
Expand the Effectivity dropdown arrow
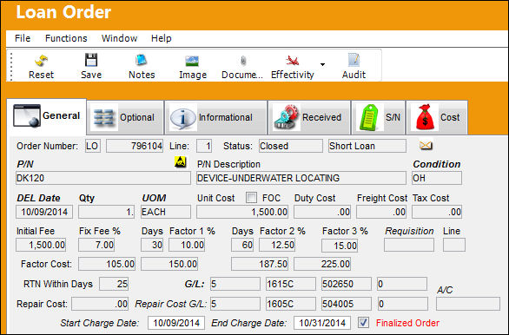[x=322, y=64]
